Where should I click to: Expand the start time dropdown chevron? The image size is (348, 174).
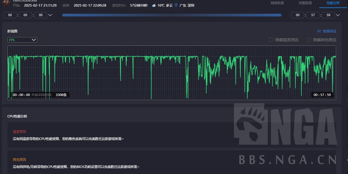[50, 15]
